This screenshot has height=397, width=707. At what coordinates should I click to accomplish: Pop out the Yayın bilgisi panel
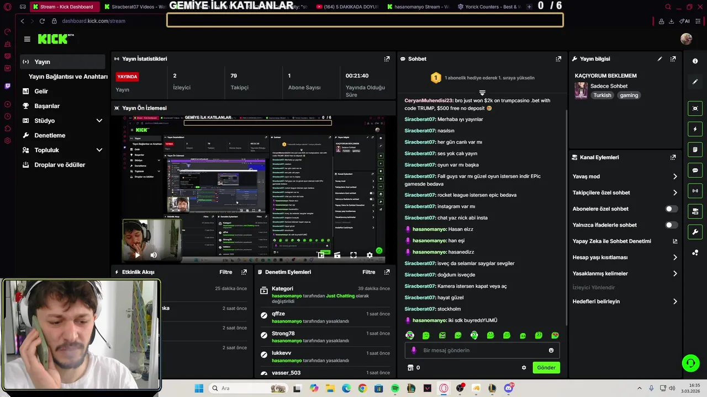point(673,58)
